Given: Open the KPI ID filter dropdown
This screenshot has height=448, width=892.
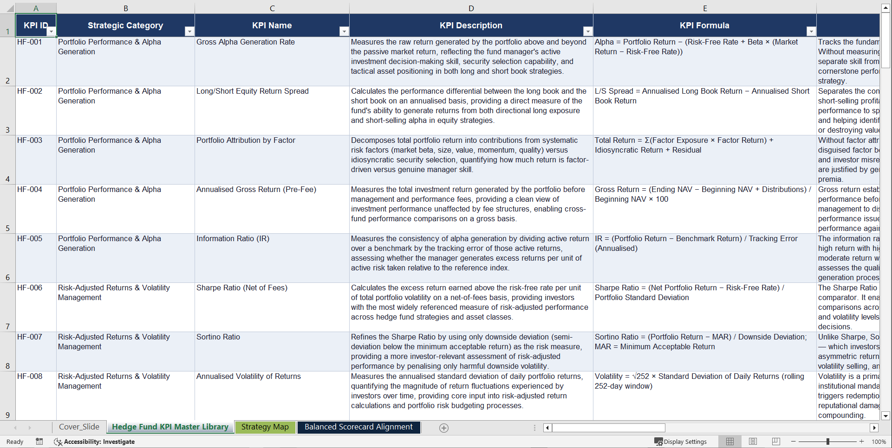Looking at the screenshot, I should 52,32.
